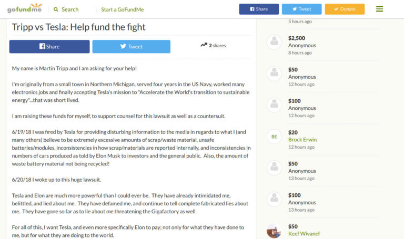Click the 2 shares count
Image resolution: width=404 pixels, height=239 pixels.
217,46
